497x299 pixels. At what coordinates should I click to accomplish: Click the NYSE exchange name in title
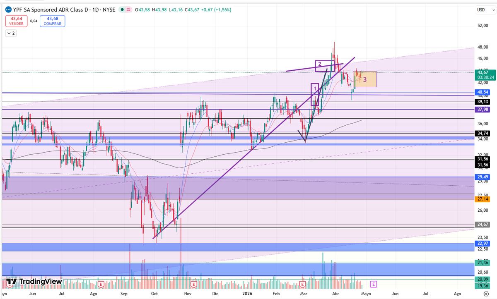pos(109,9)
